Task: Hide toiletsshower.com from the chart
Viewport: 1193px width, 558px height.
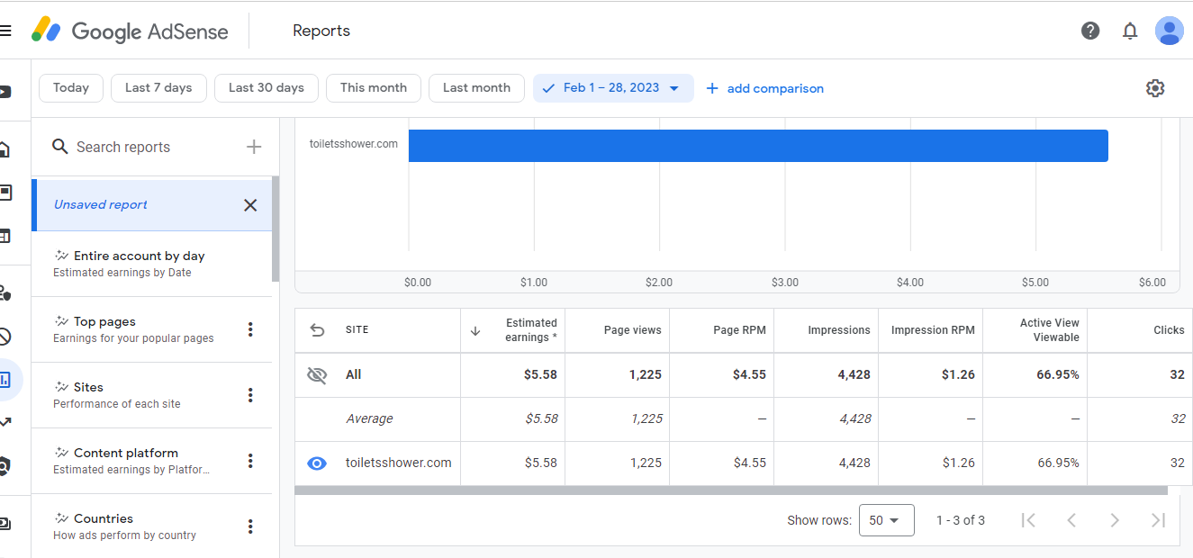Action: 317,463
